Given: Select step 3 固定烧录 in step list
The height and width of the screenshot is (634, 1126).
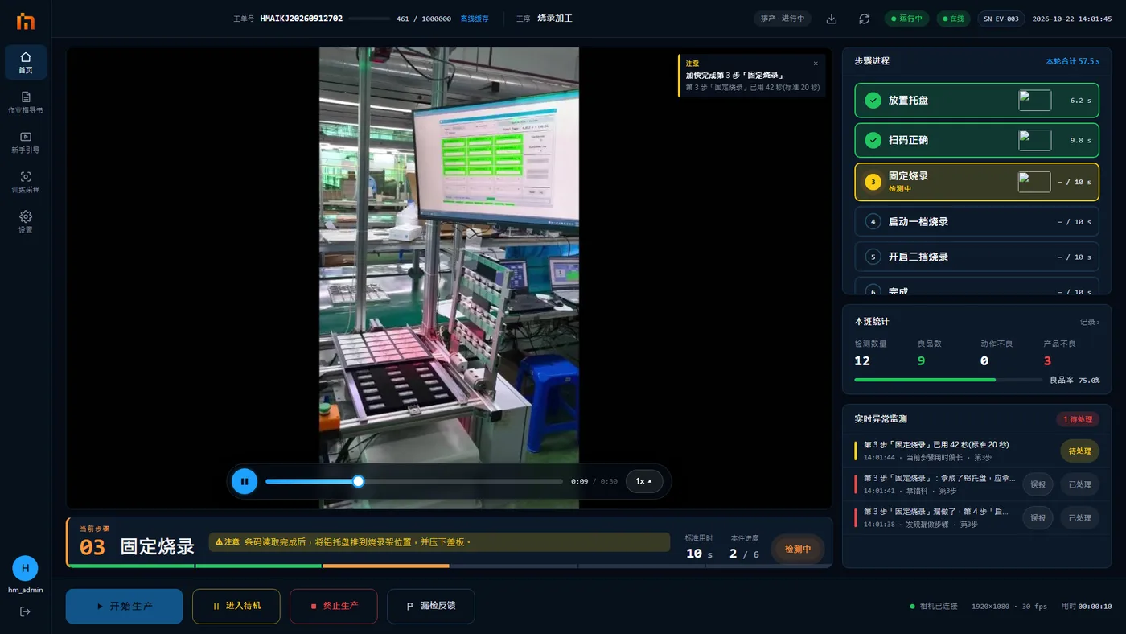Looking at the screenshot, I should tap(976, 182).
